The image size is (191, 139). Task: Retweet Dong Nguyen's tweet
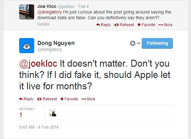[x=47, y=99]
